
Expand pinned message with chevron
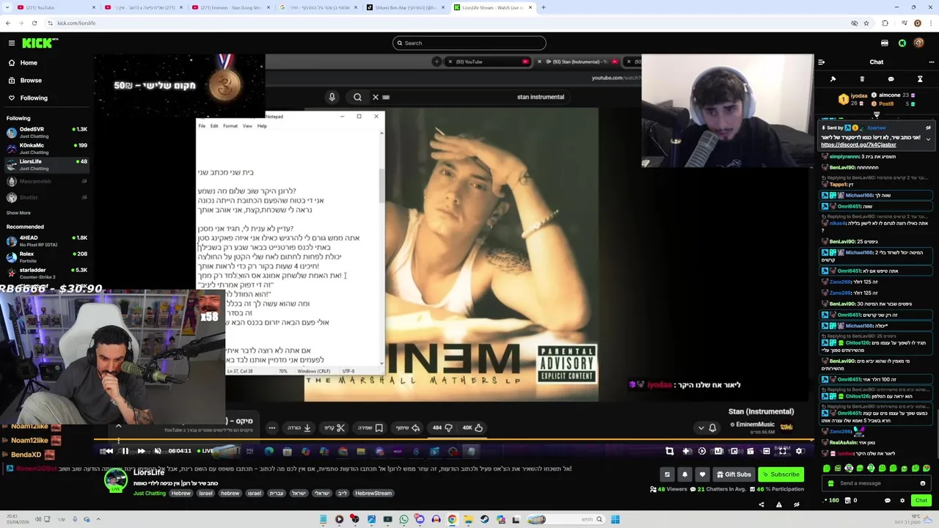coord(928,139)
